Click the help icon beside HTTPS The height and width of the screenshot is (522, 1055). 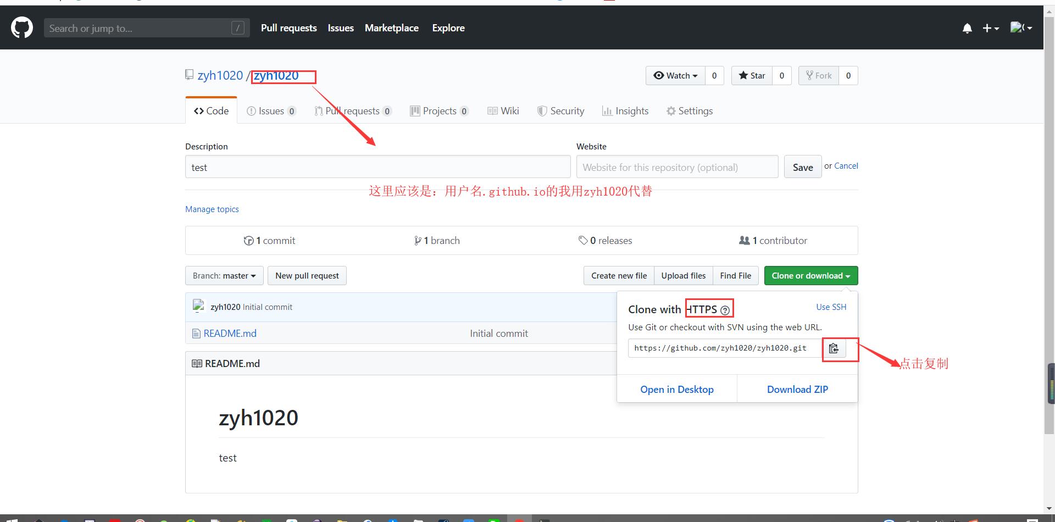725,310
